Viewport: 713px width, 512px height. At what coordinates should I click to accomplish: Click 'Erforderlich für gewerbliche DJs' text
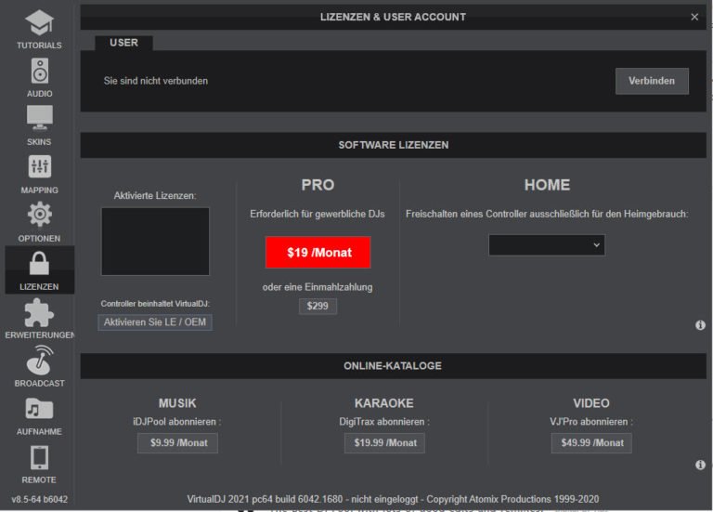pyautogui.click(x=318, y=214)
